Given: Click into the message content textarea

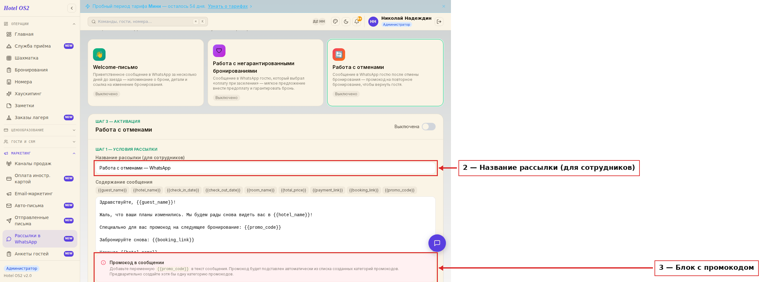Looking at the screenshot, I should [x=266, y=224].
